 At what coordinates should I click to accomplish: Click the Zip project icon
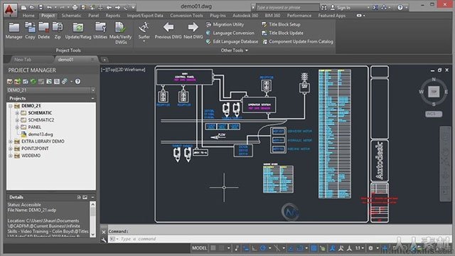coord(58,31)
